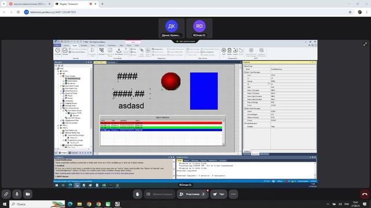Toggle the microphone in call controls
Viewport: 371px width, 208px height.
[x=17, y=194]
